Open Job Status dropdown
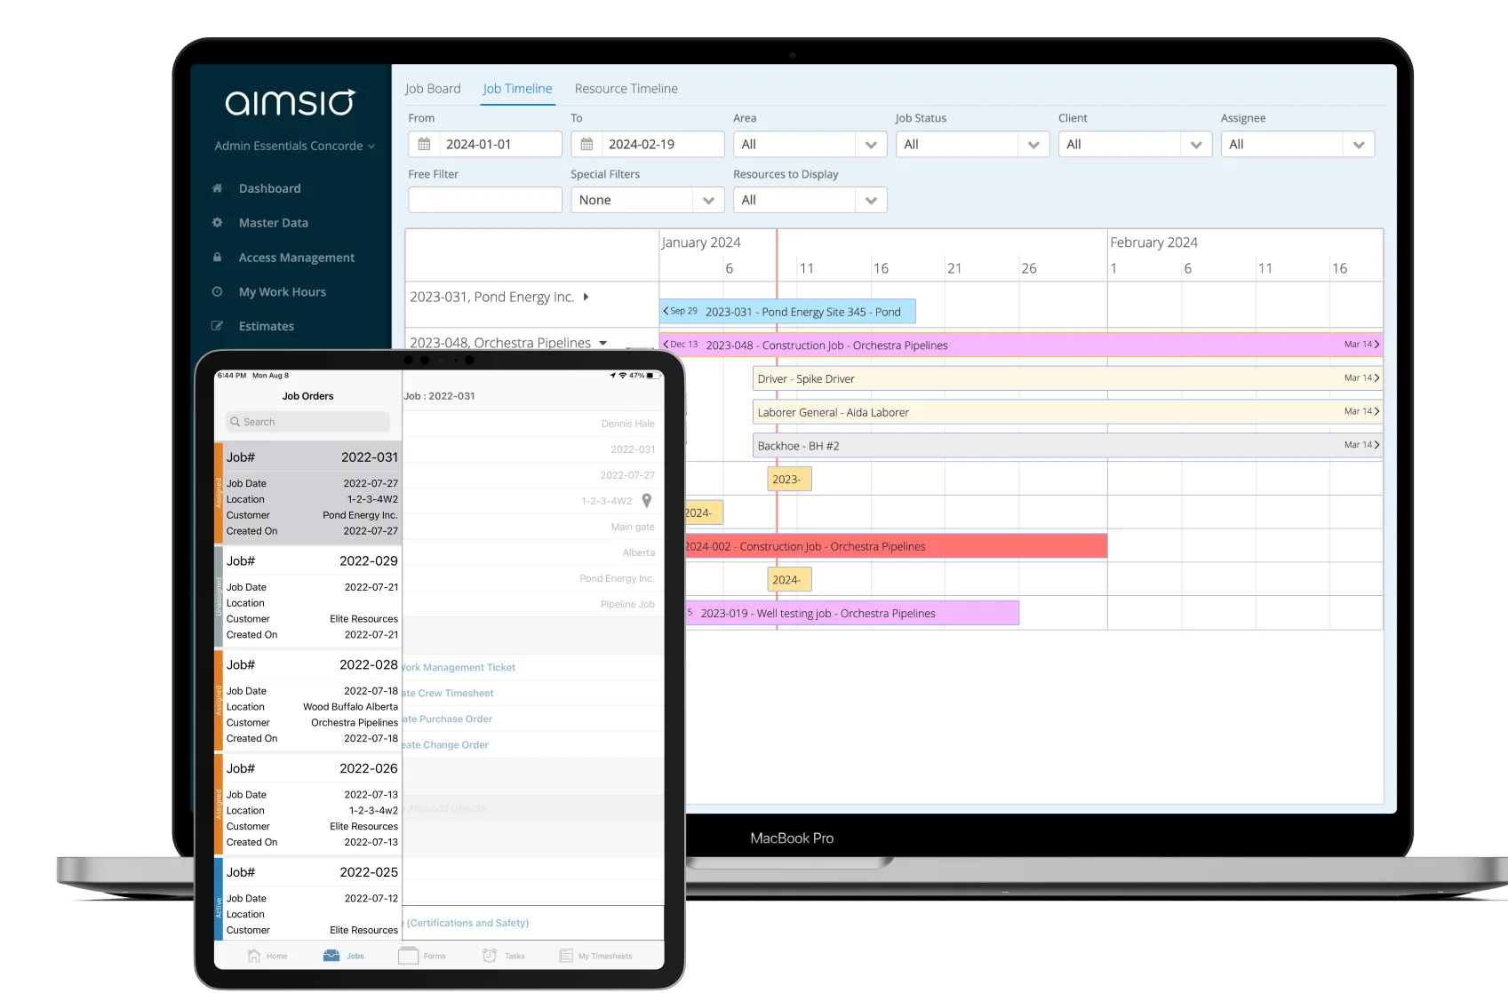Screen dimensions: 1508x993 click(972, 144)
